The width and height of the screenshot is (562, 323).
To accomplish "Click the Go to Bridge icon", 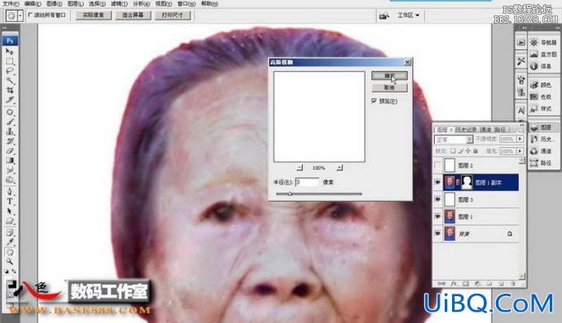I will click(x=384, y=15).
